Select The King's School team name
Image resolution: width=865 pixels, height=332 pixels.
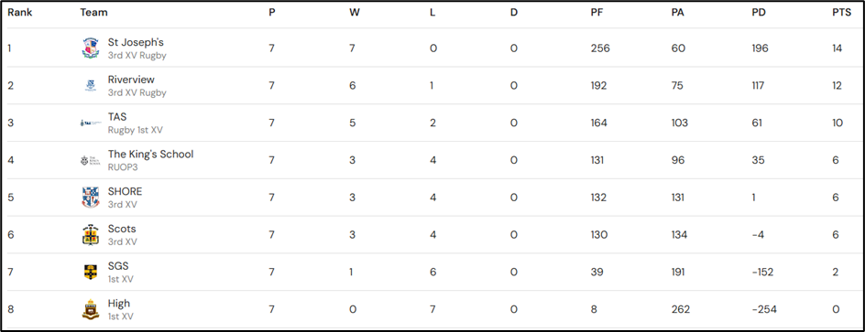150,155
